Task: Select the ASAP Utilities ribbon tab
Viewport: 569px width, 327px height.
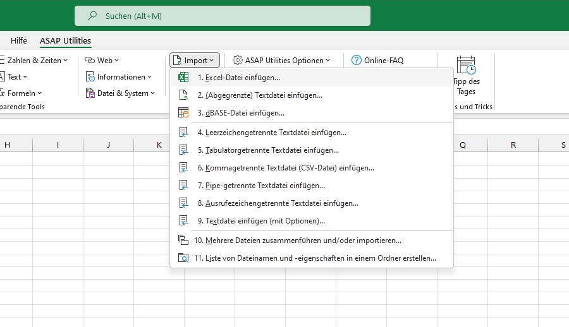Action: point(65,40)
